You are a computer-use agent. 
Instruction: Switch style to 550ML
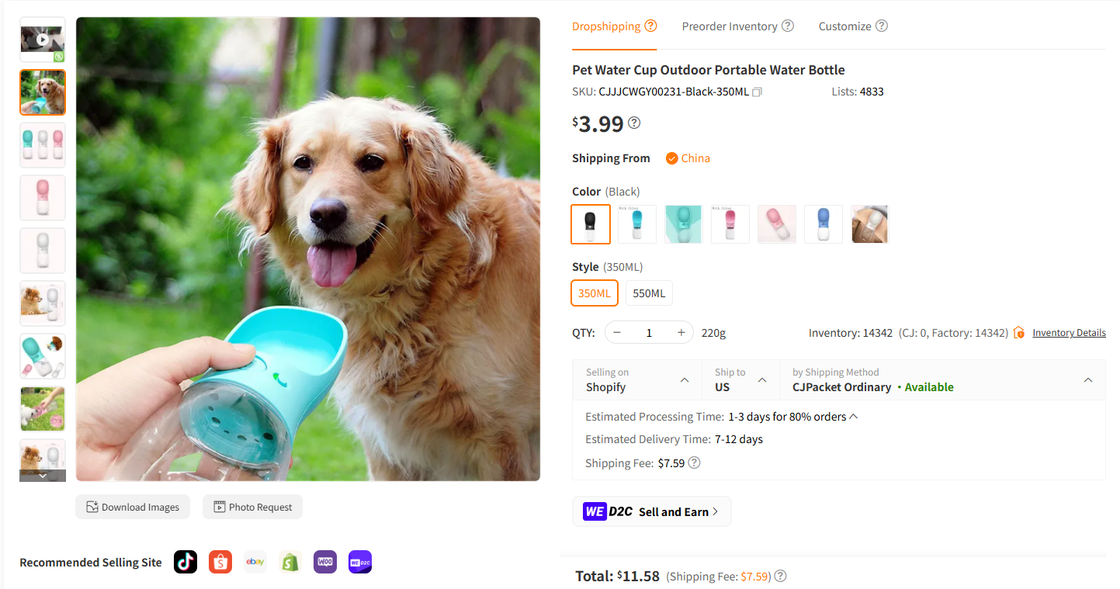point(649,293)
